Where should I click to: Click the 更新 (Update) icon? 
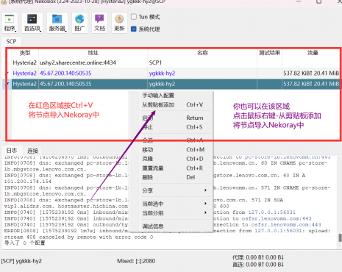[x=119, y=23]
